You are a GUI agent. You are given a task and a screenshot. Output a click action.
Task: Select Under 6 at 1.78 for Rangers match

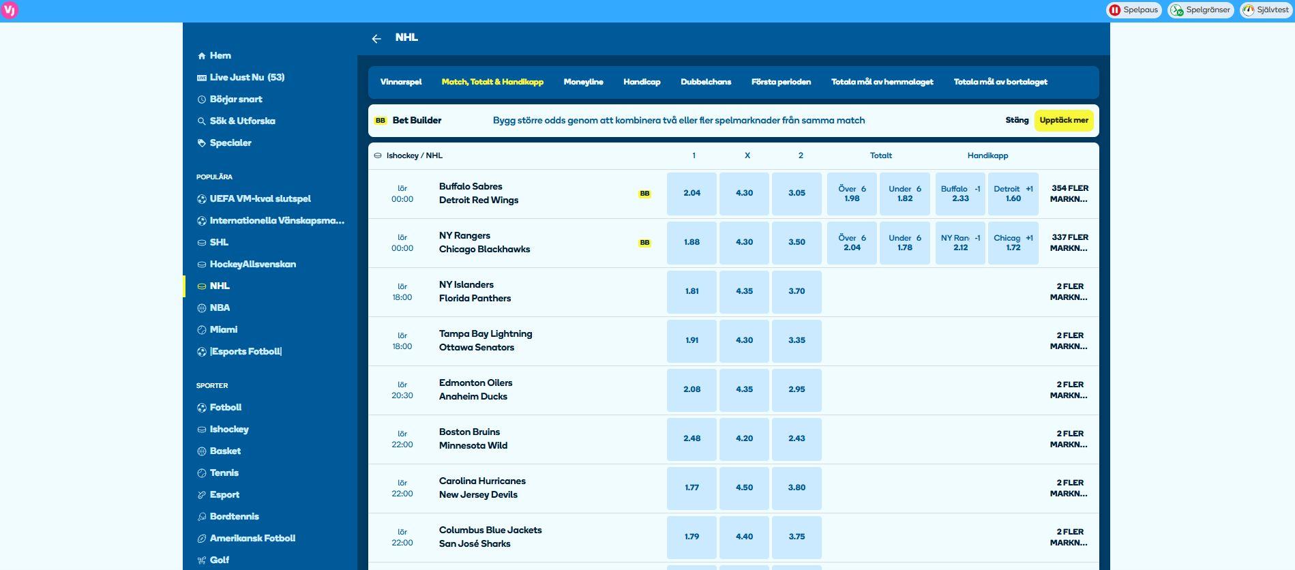tap(905, 243)
